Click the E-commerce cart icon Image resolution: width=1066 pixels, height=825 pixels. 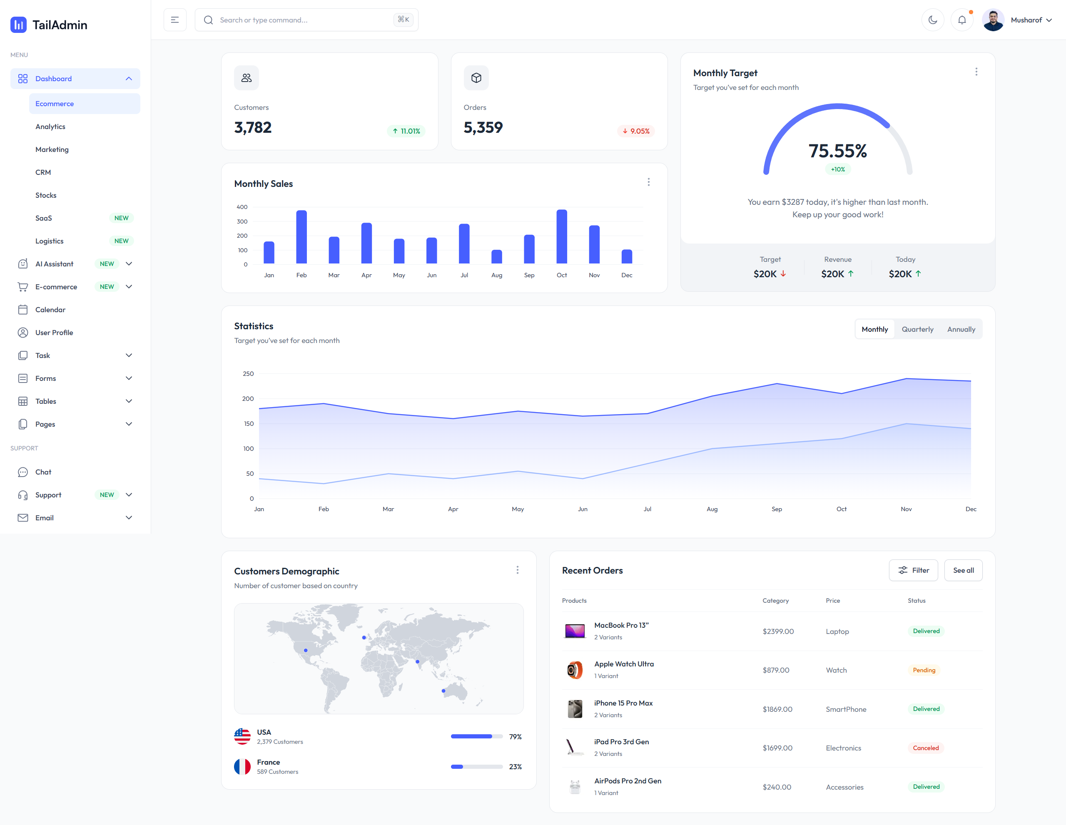(23, 287)
